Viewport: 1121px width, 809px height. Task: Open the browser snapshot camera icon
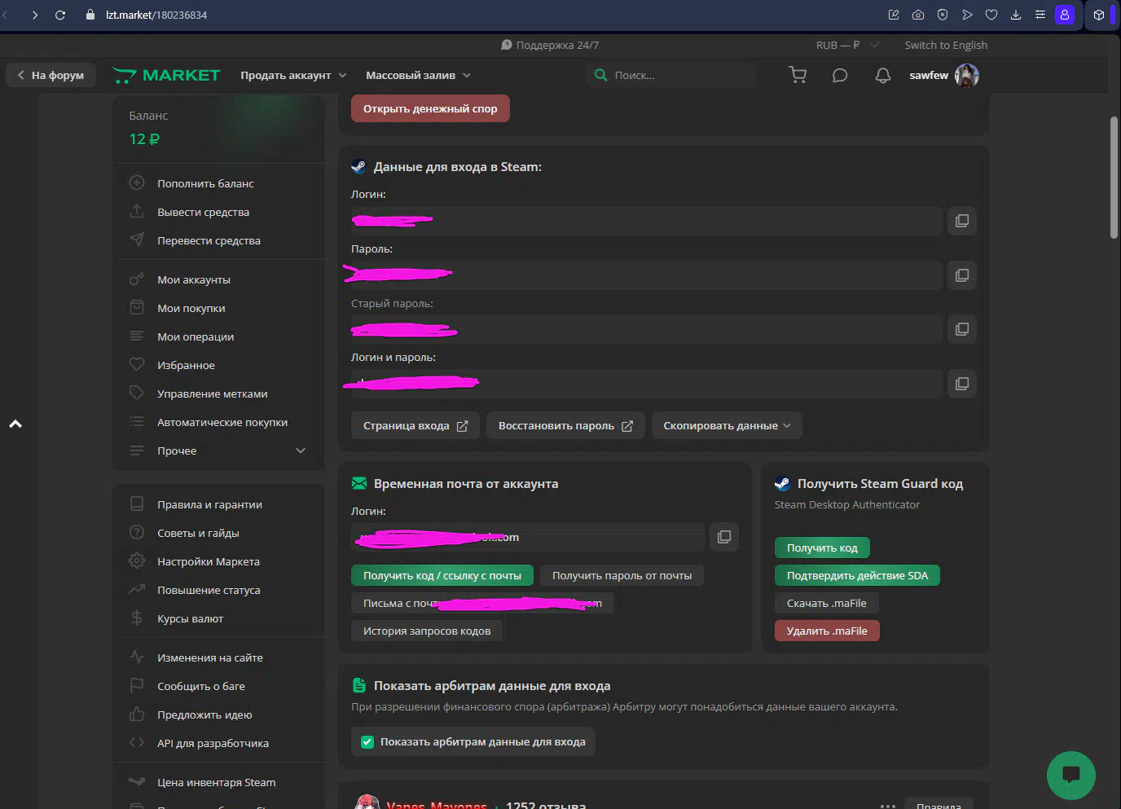918,15
